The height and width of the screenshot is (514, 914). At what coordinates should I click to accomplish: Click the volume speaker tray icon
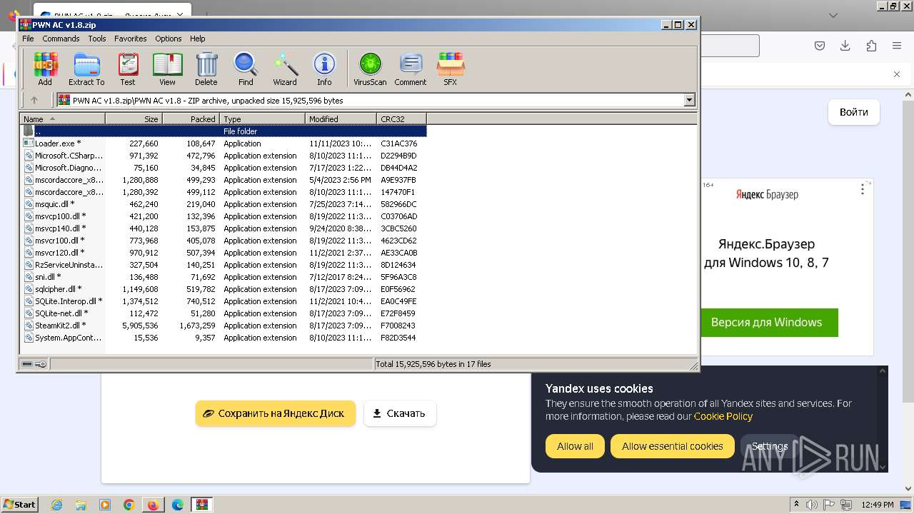point(811,505)
